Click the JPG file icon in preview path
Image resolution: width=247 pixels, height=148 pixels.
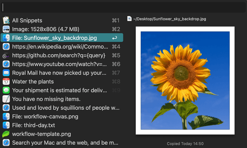(x=129, y=19)
